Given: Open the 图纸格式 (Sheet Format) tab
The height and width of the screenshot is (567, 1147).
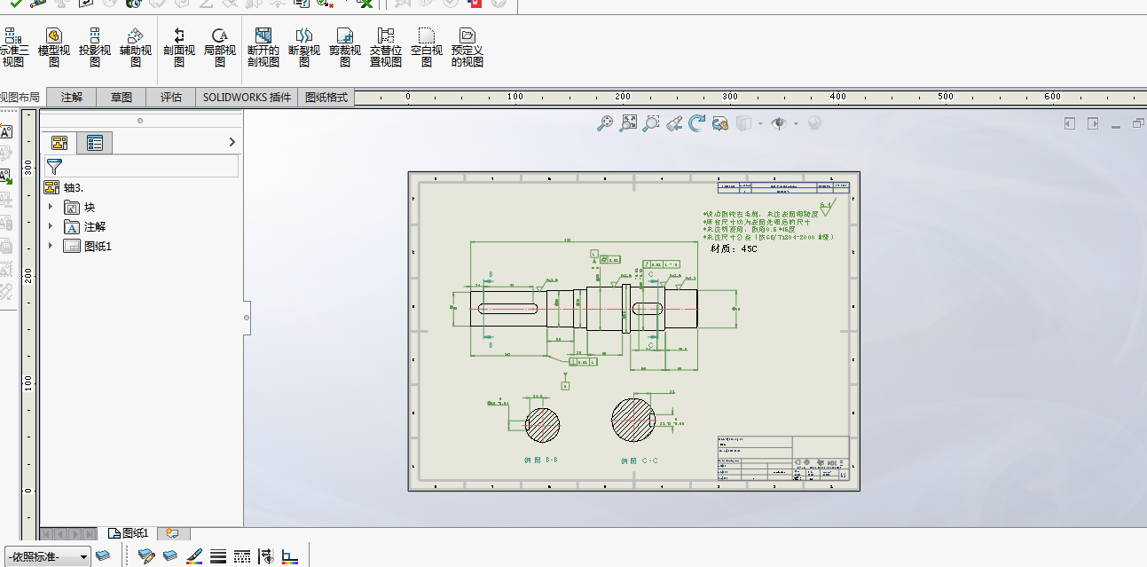Looking at the screenshot, I should 326,98.
